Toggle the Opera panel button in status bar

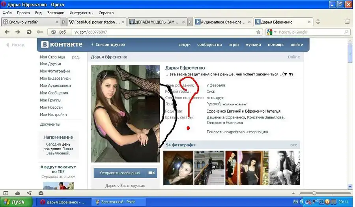point(6,193)
